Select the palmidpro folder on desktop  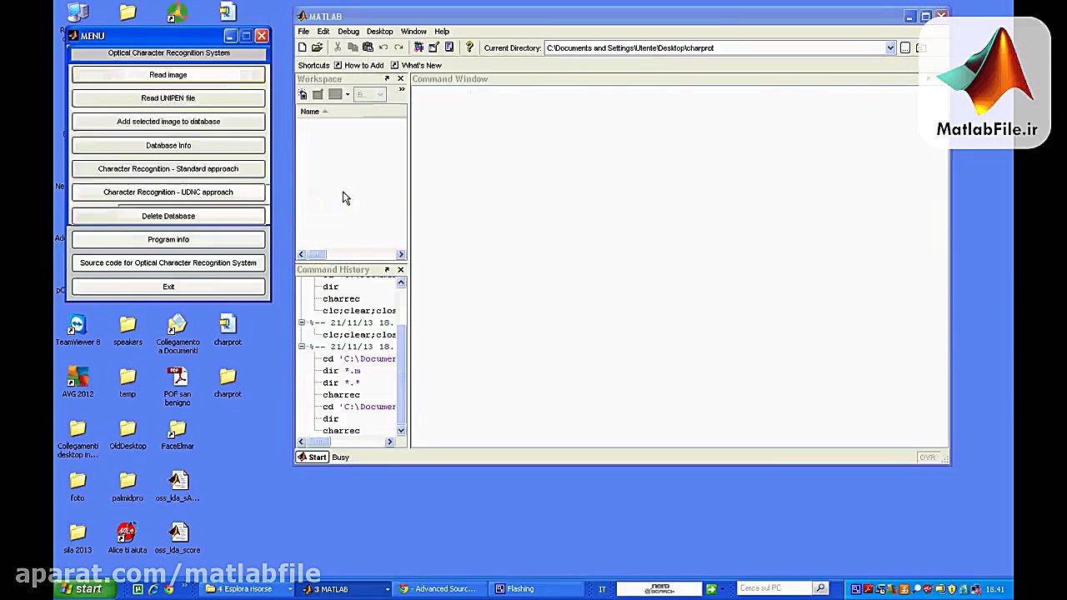pos(128,486)
